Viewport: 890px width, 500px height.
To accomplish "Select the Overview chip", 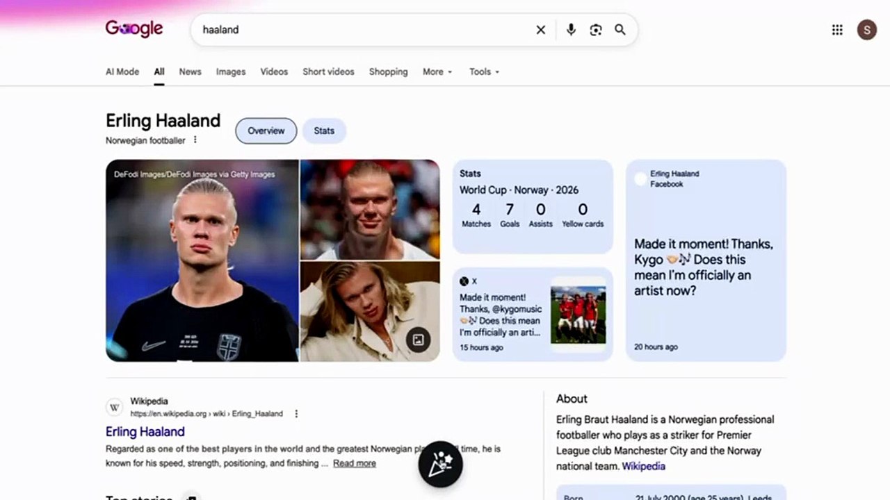I will 266,131.
